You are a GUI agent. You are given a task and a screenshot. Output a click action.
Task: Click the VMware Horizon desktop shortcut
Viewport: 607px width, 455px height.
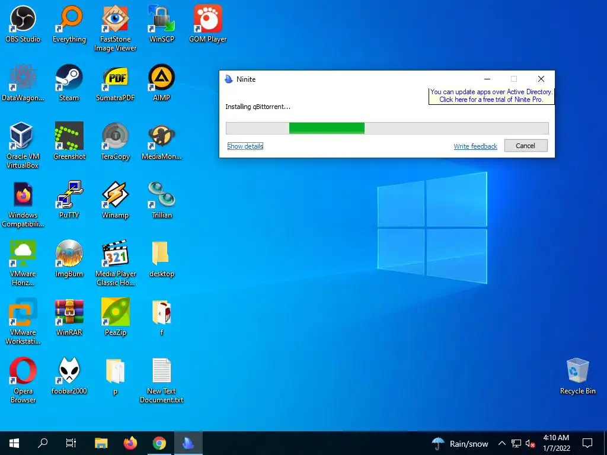(23, 262)
